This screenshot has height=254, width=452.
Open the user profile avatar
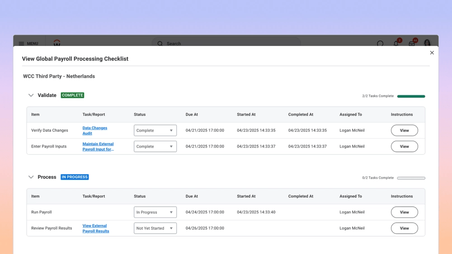click(x=427, y=43)
